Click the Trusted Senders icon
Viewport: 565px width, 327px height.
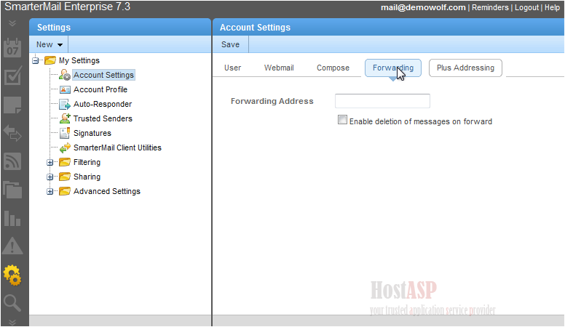[x=65, y=118]
